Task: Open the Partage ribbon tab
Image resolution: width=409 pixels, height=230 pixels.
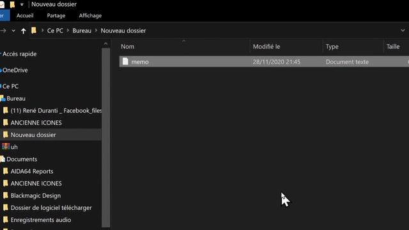Action: 56,15
